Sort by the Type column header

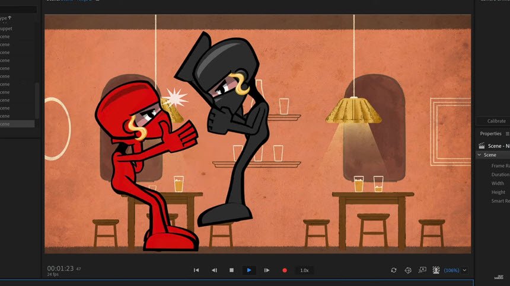coord(5,18)
